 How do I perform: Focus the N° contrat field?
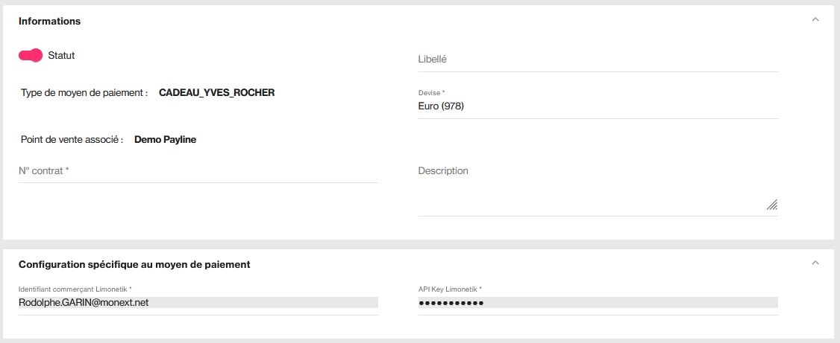click(198, 171)
